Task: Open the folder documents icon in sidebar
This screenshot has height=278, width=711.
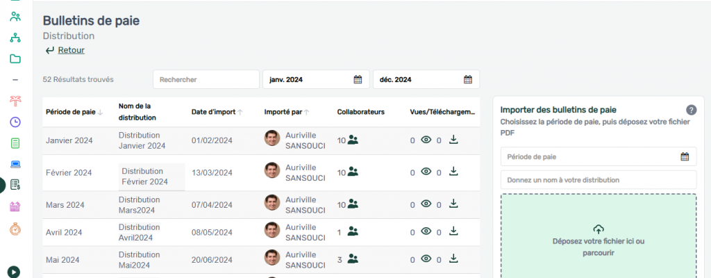Action: point(15,58)
